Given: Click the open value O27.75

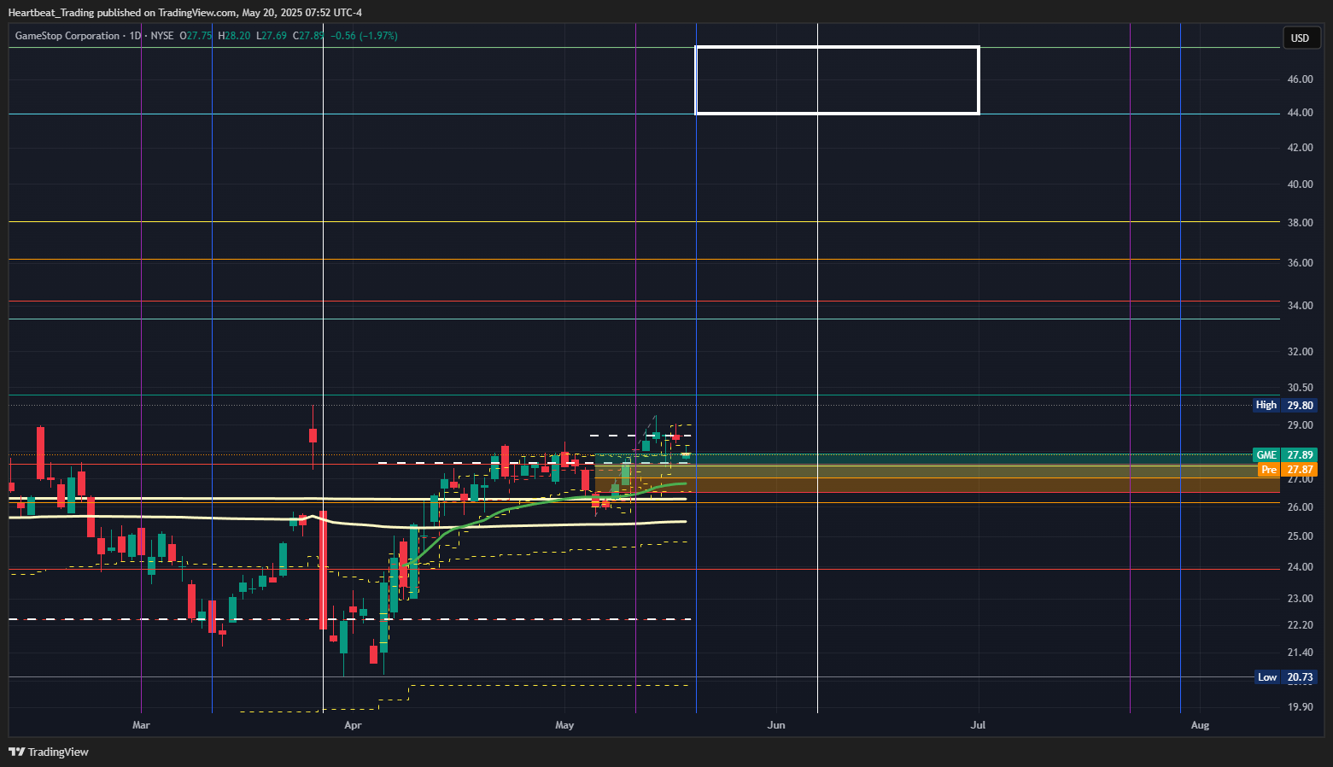Looking at the screenshot, I should tap(196, 36).
